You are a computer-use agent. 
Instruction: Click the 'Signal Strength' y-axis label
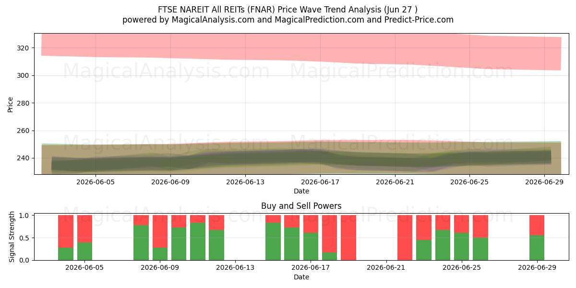pos(11,238)
